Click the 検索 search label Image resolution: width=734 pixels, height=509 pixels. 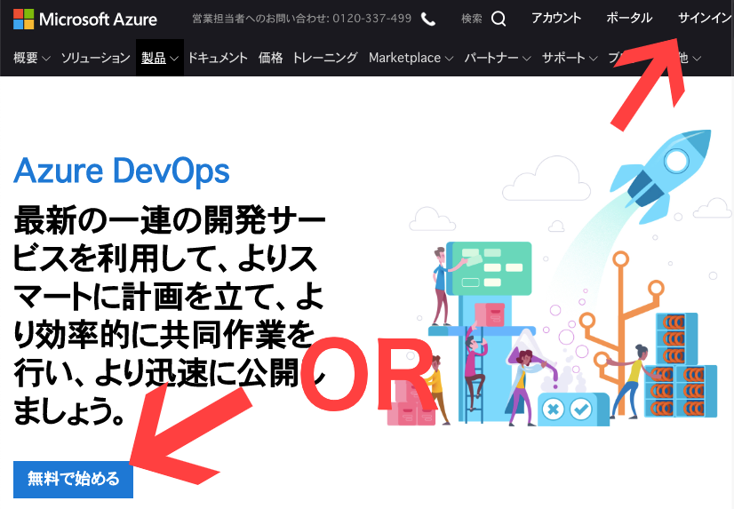[471, 19]
